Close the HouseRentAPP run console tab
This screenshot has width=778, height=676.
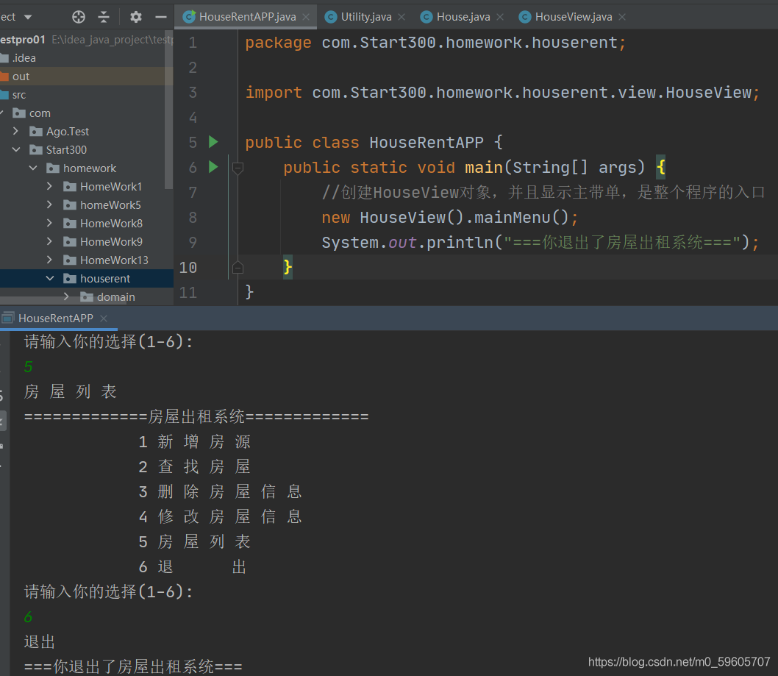pyautogui.click(x=104, y=319)
